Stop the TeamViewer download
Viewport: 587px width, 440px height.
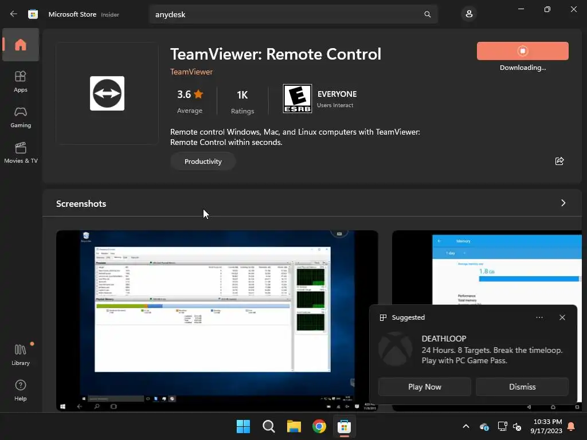523,51
